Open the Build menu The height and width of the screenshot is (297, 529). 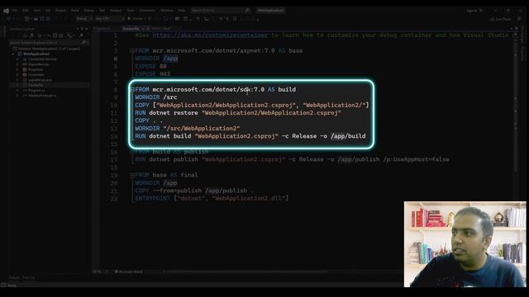click(75, 11)
